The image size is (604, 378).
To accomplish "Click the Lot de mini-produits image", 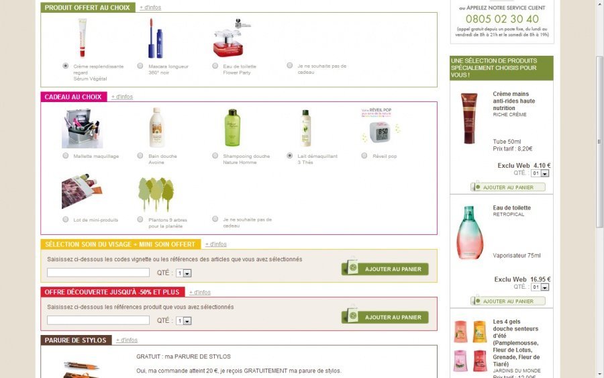I will [x=82, y=191].
